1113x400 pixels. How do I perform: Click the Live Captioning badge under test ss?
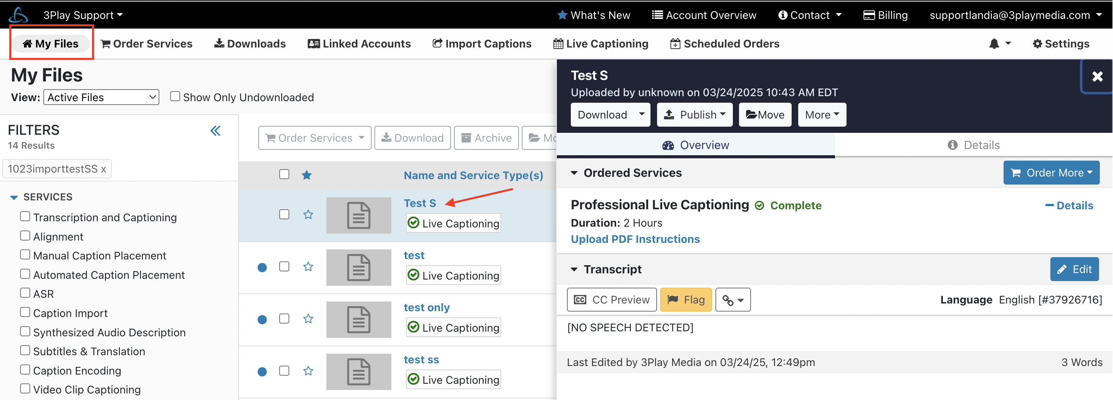(453, 380)
